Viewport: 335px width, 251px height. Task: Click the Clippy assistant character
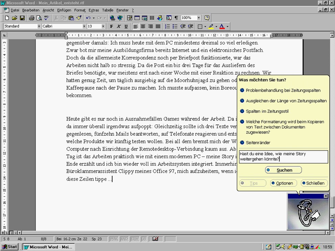point(308,214)
